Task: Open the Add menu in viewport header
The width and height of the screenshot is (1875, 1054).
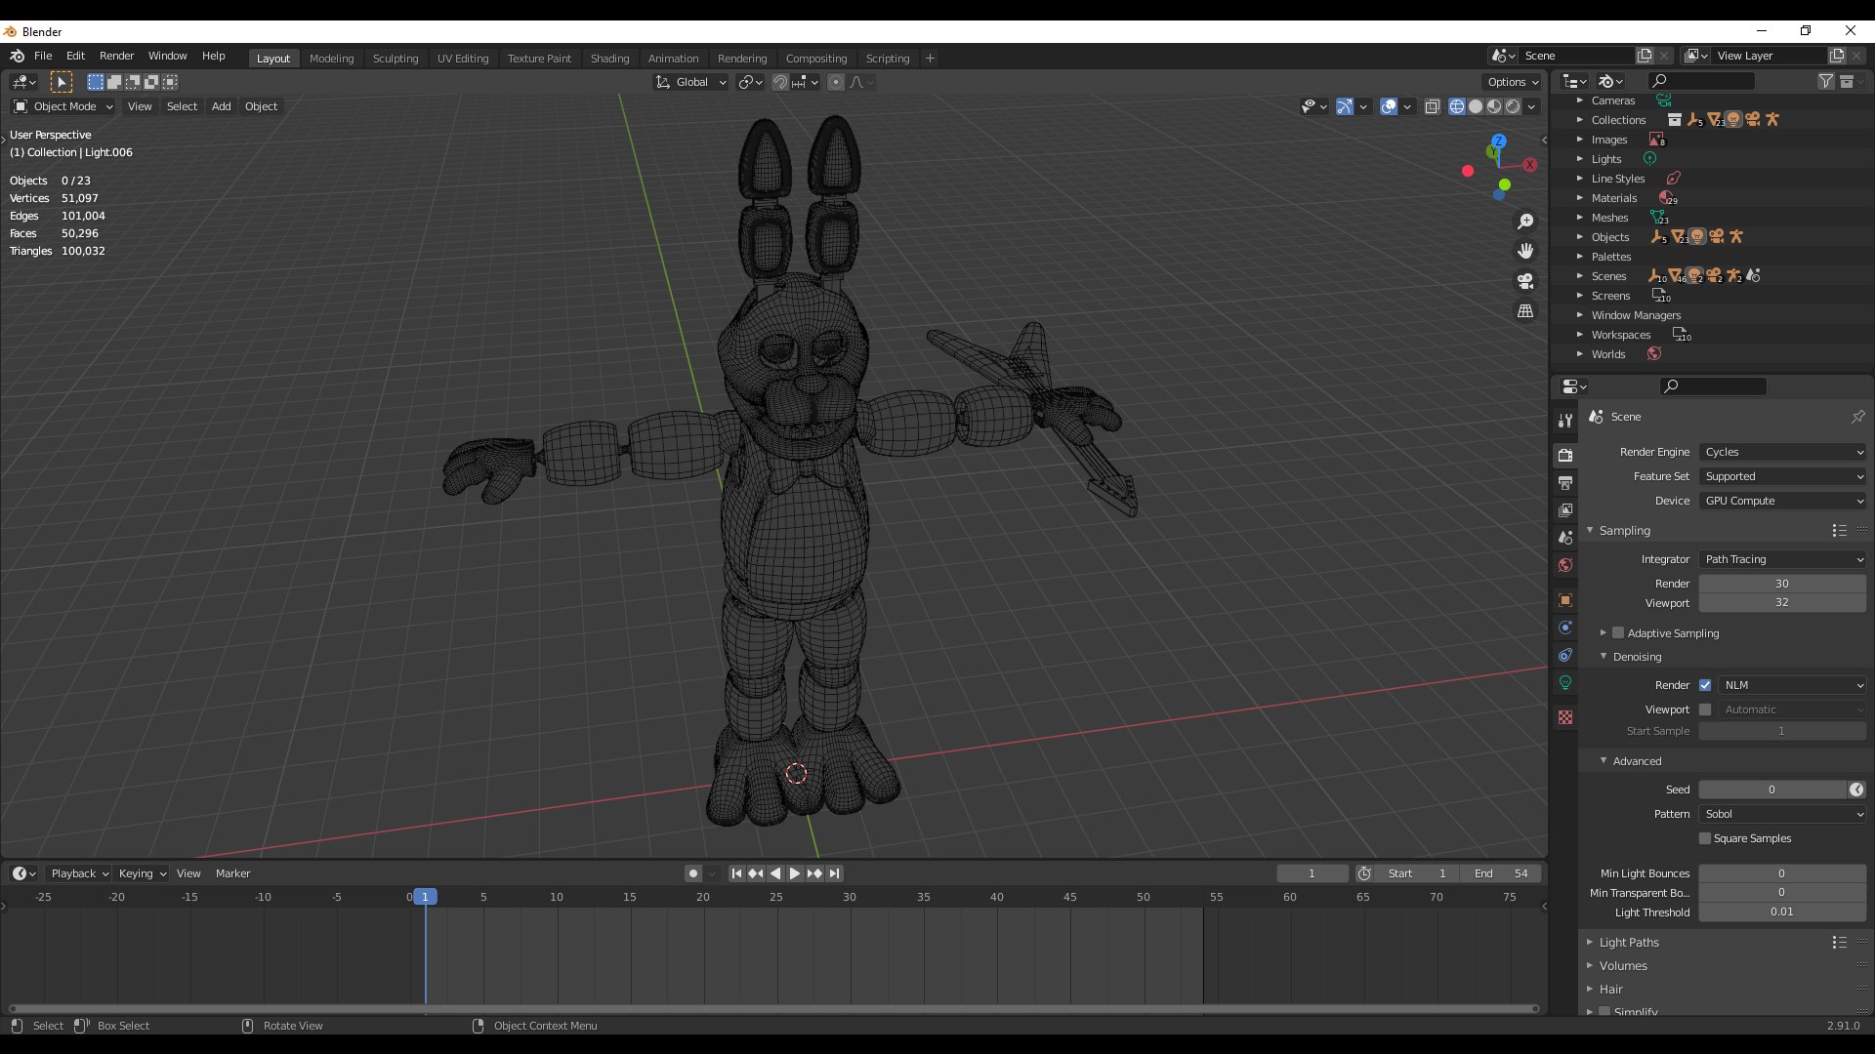Action: pos(222,106)
